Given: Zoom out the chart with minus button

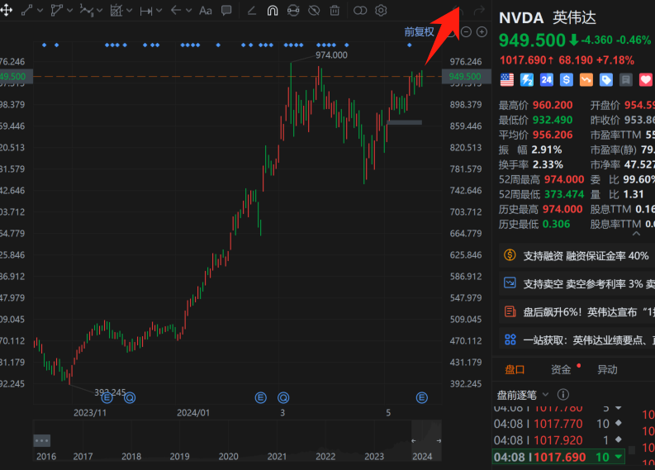Looking at the screenshot, I should coord(466,32).
